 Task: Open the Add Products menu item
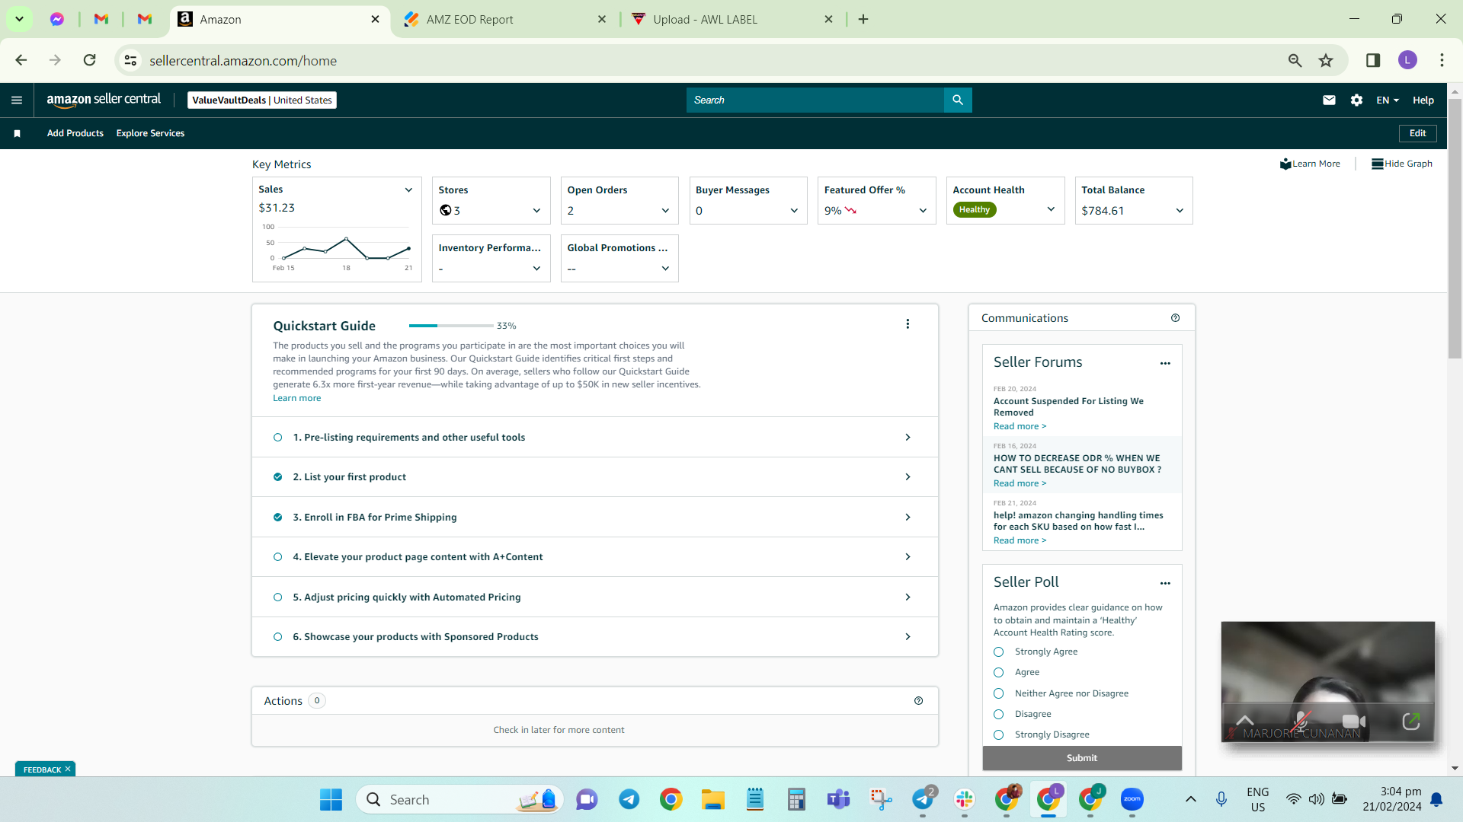click(75, 133)
